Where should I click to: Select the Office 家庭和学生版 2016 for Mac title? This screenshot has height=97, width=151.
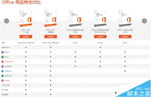click(100, 31)
